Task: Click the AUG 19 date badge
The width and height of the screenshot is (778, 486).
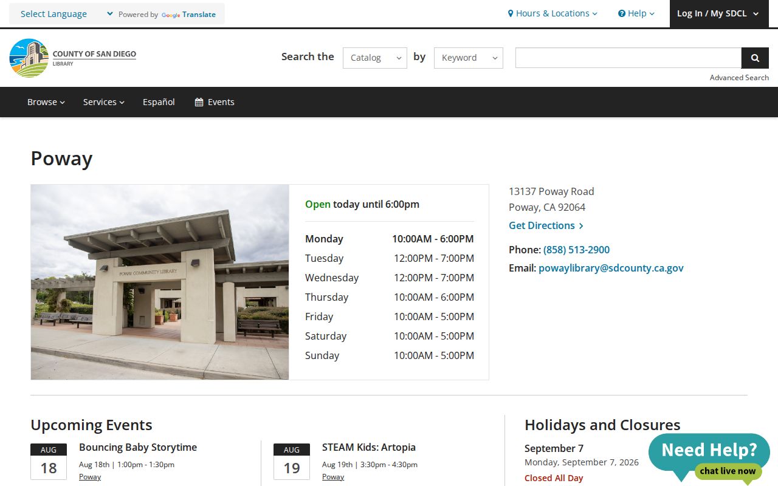Action: point(292,462)
